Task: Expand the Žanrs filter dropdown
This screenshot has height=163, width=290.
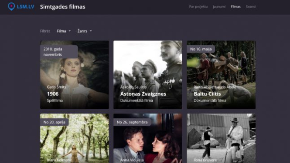Action: [85, 31]
